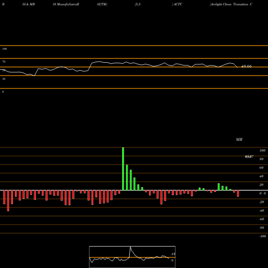
Task: Click the MR axis label -80
Action: coord(262,228)
